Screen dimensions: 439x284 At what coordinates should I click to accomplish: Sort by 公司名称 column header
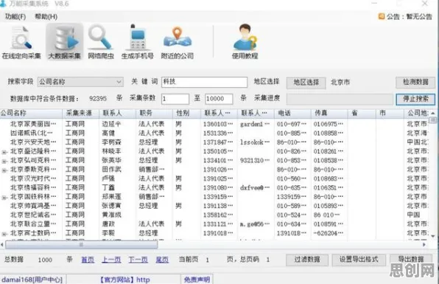(31, 113)
